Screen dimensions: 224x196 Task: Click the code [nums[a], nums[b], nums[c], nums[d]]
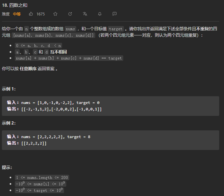[x=53, y=35]
